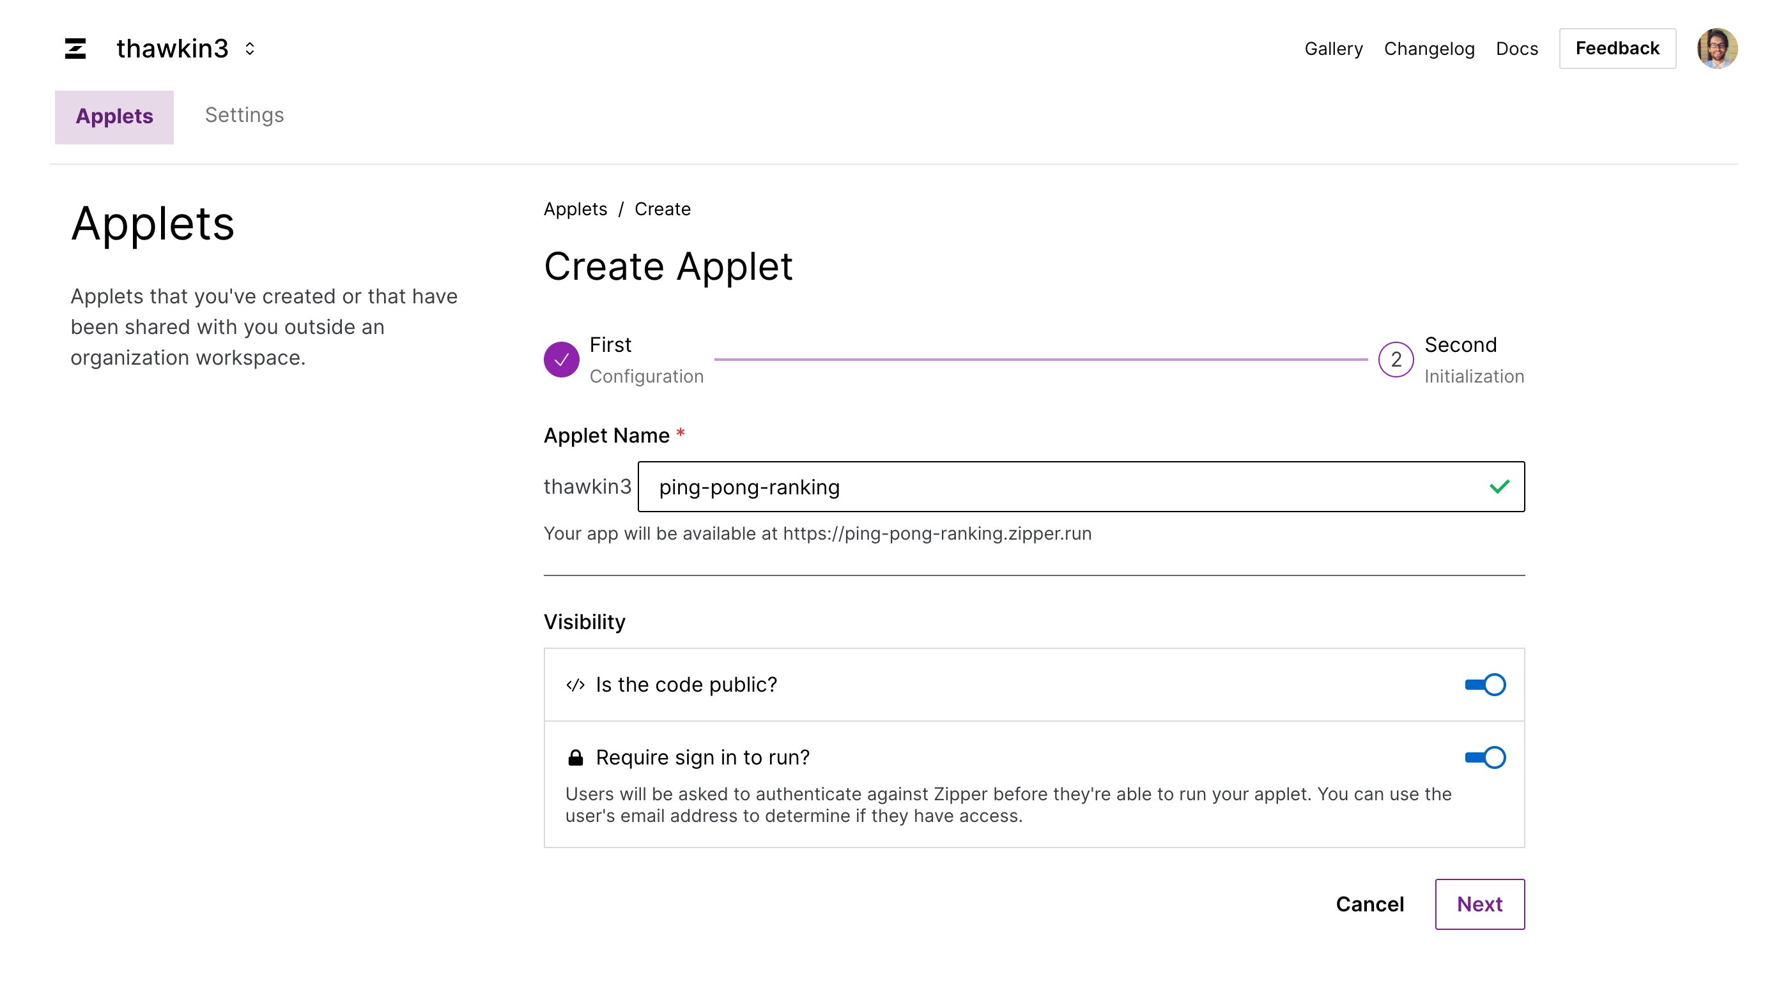Click the green checkmark in name field

coord(1499,486)
